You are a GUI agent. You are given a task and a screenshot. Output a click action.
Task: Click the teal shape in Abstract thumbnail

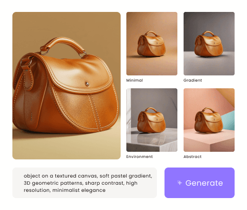(229, 121)
